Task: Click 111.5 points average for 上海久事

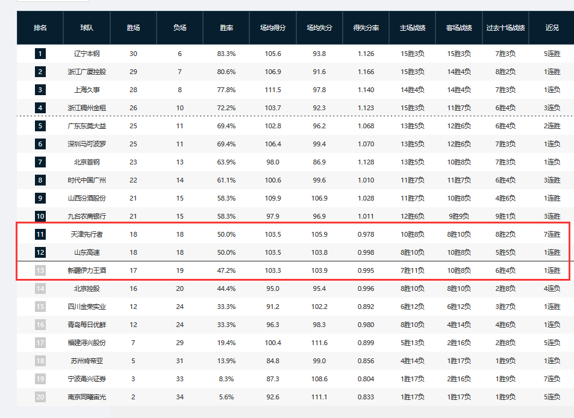Action: coord(273,90)
